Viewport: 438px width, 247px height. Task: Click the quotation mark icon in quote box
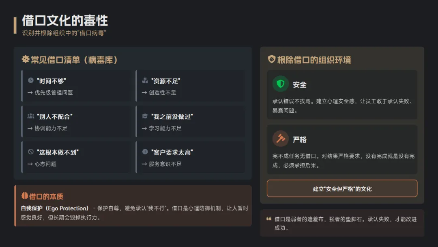point(268,219)
